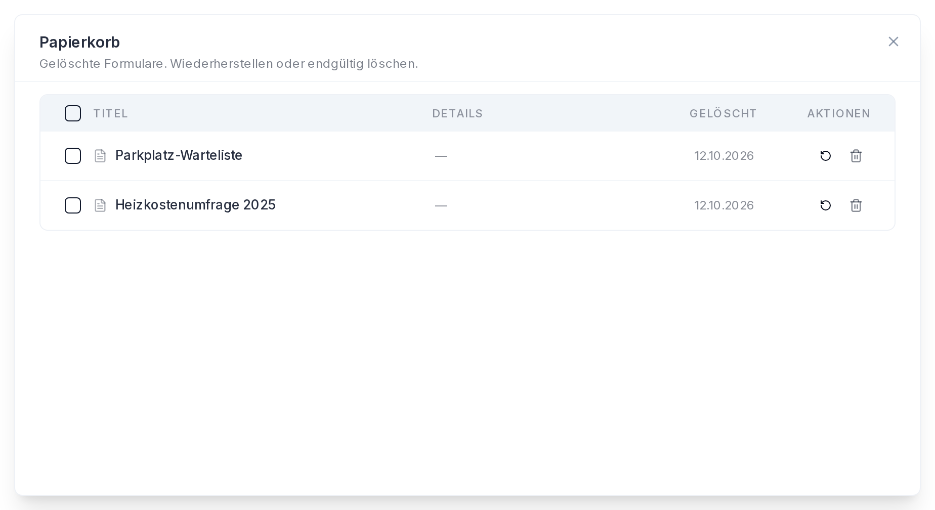This screenshot has width=935, height=510.
Task: Delete Heizkostenumfrage 2025 permanently via trash icon
Action: [856, 205]
